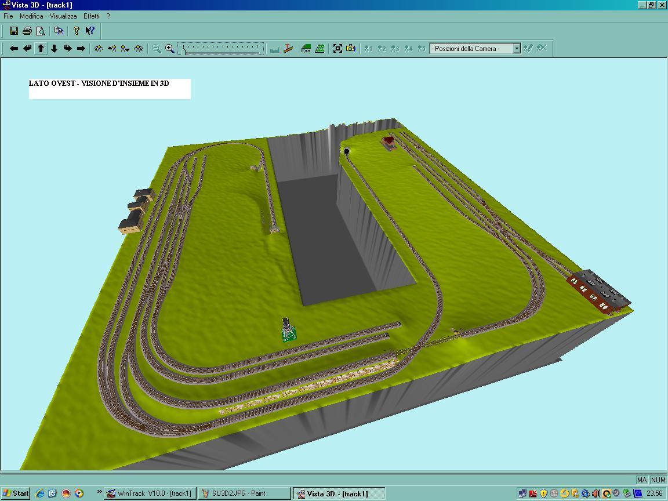Image resolution: width=668 pixels, height=501 pixels.
Task: Open the File menu
Action: (8, 16)
